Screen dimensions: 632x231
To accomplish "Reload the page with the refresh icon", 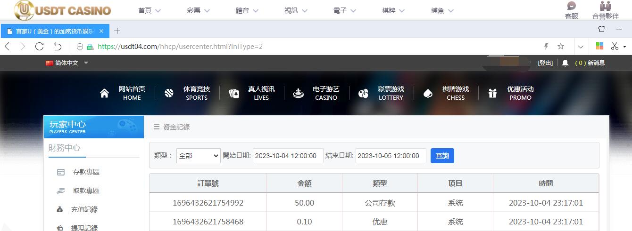I will coord(39,47).
